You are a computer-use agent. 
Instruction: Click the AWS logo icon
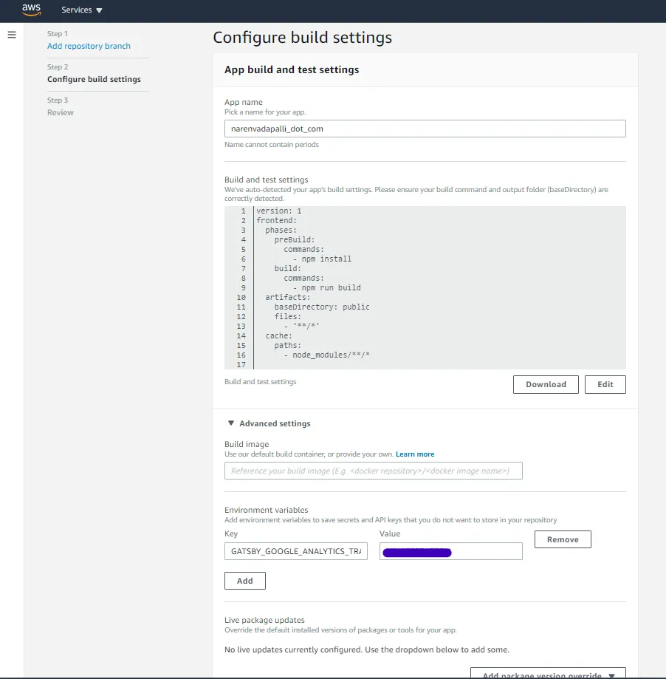coord(31,10)
